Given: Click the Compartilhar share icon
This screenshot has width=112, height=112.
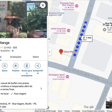Looking at the screenshot, I should [38, 66].
